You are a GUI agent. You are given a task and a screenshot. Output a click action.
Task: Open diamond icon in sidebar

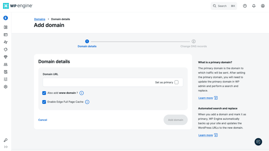[x=5, y=57]
